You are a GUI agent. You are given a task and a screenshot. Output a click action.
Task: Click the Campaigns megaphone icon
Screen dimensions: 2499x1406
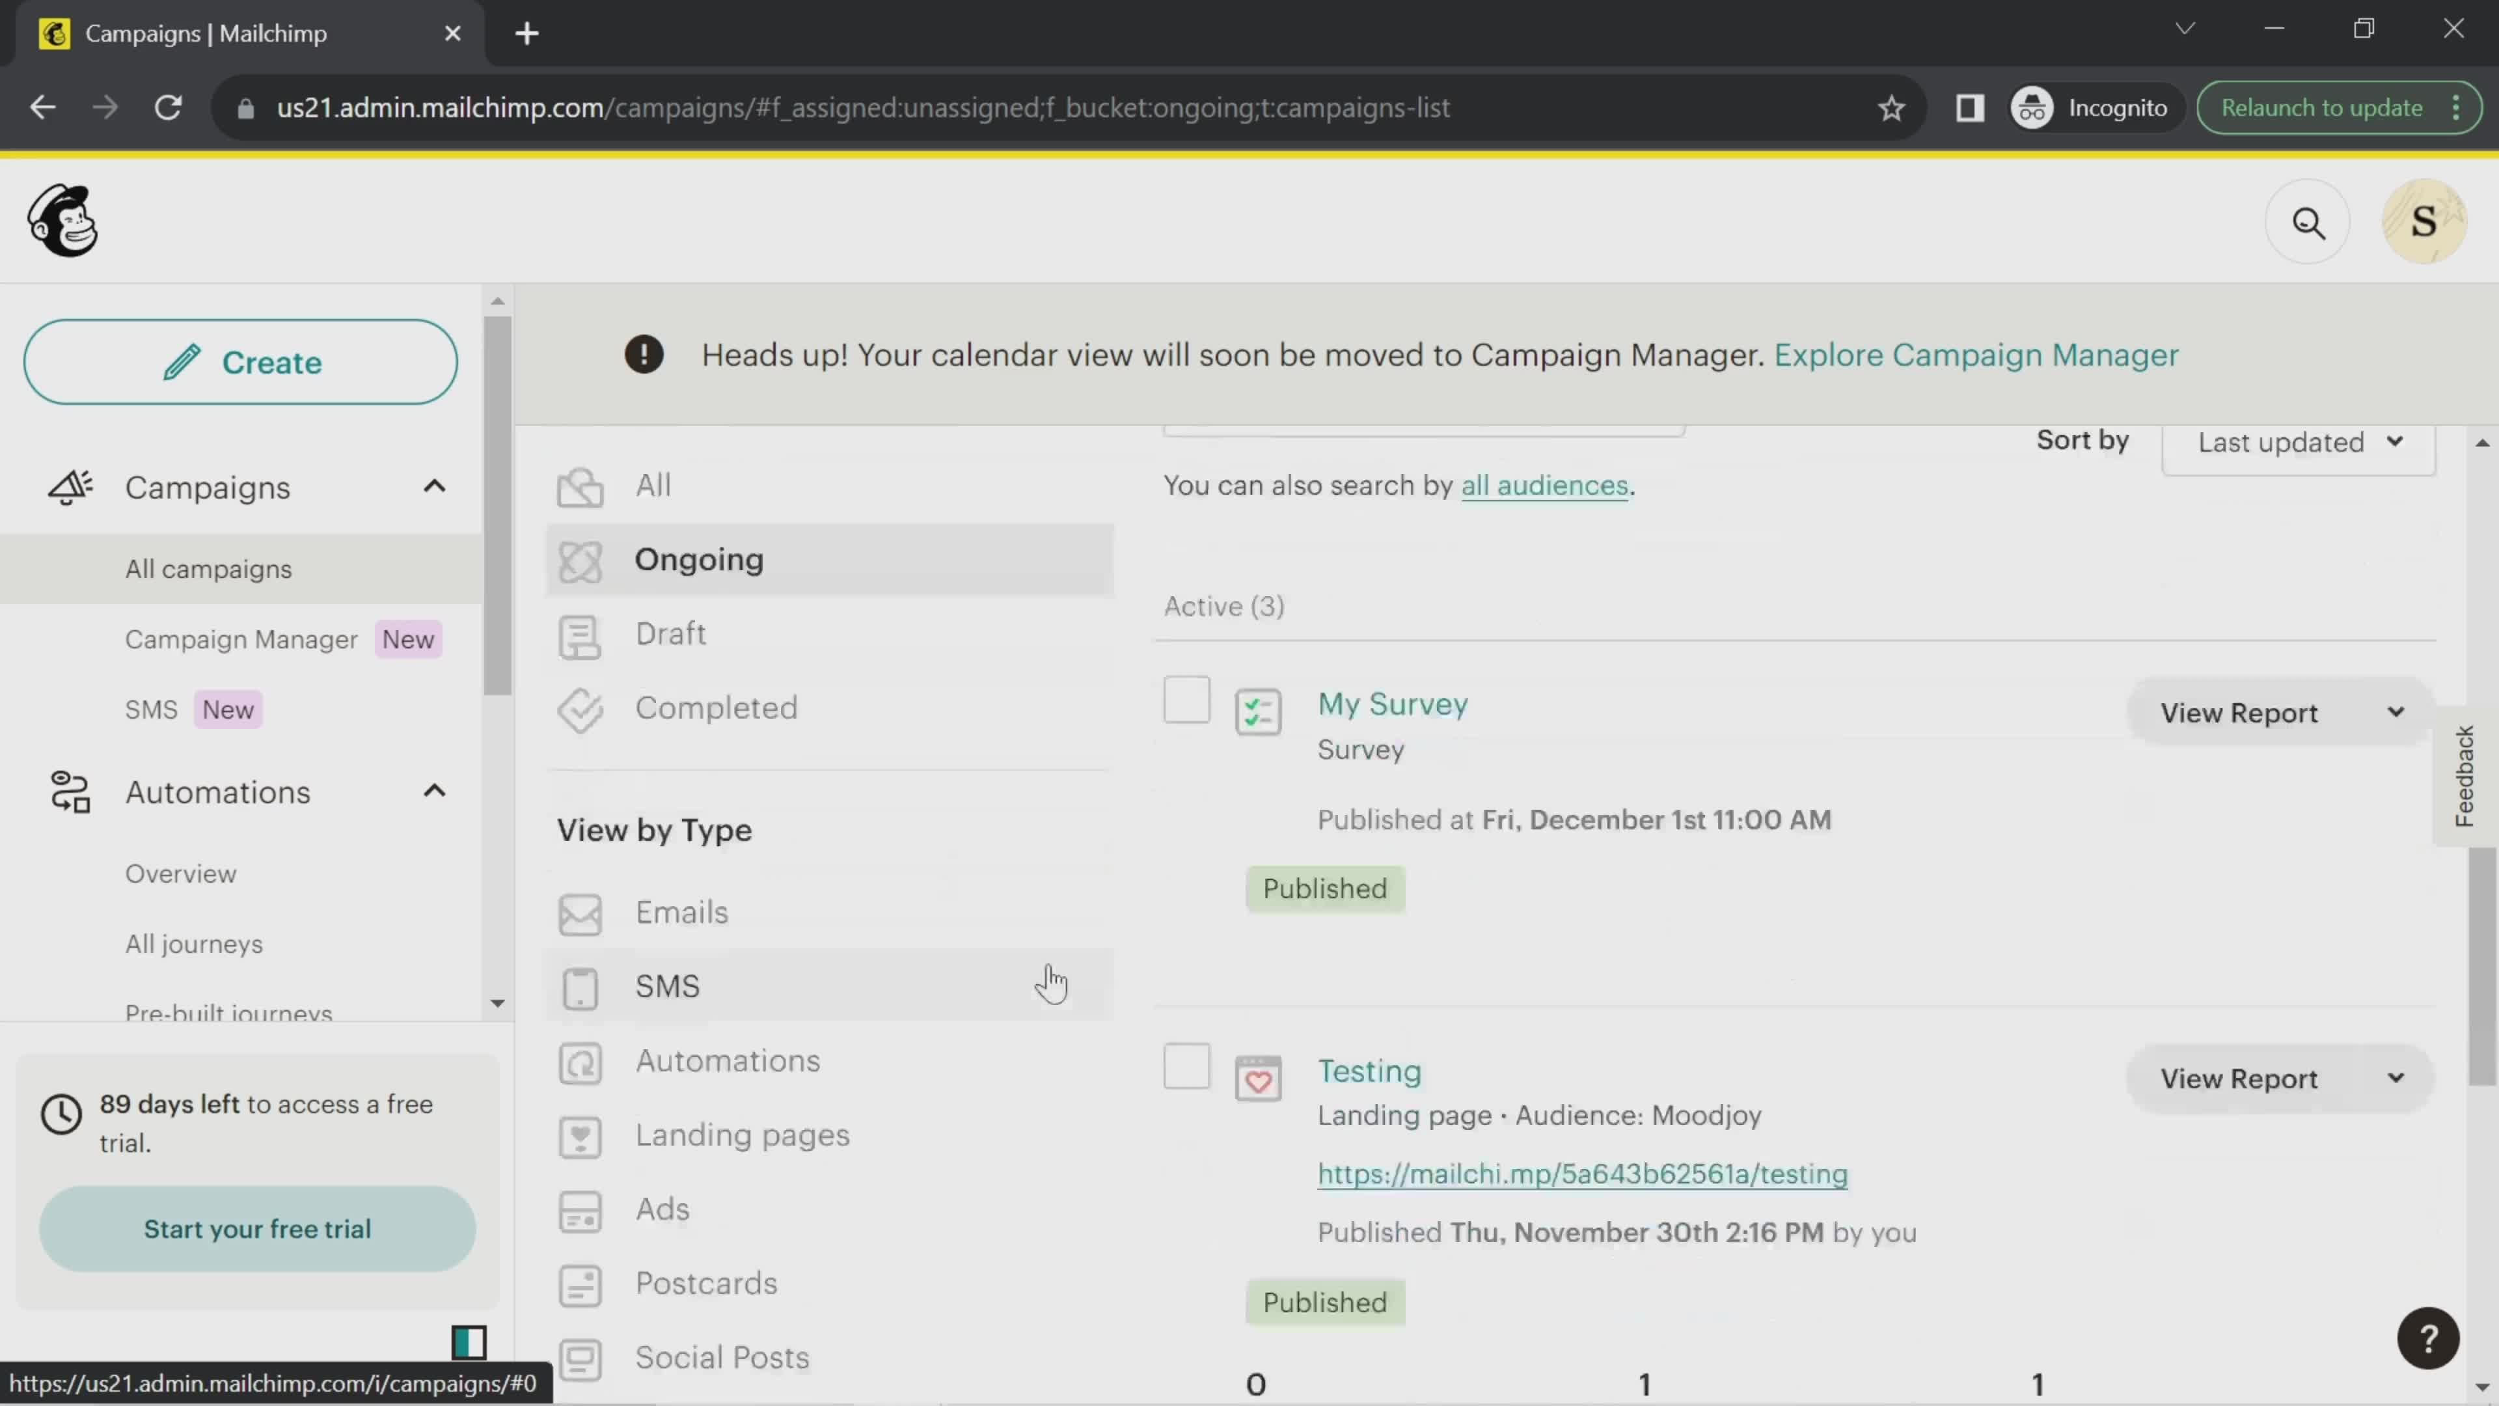pyautogui.click(x=70, y=487)
